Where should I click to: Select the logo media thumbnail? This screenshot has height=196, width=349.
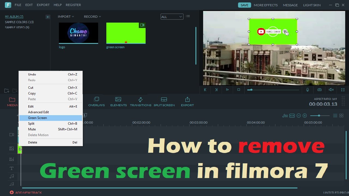[x=79, y=33]
